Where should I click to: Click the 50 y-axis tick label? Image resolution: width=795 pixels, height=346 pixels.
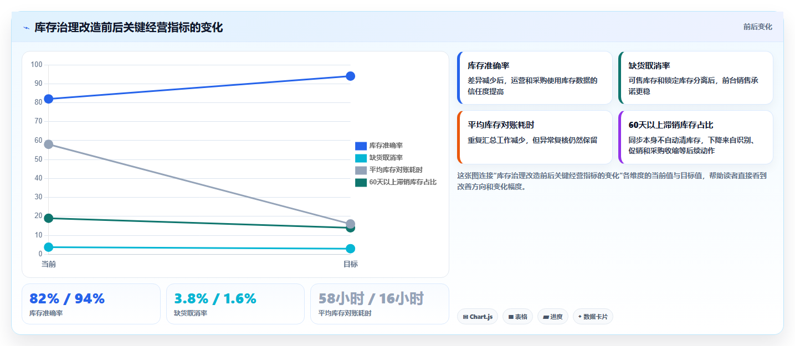pyautogui.click(x=38, y=159)
